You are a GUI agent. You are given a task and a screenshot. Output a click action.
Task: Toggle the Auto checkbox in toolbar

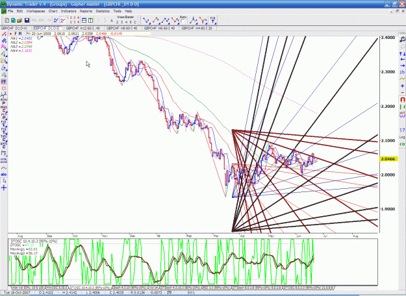coord(183,21)
